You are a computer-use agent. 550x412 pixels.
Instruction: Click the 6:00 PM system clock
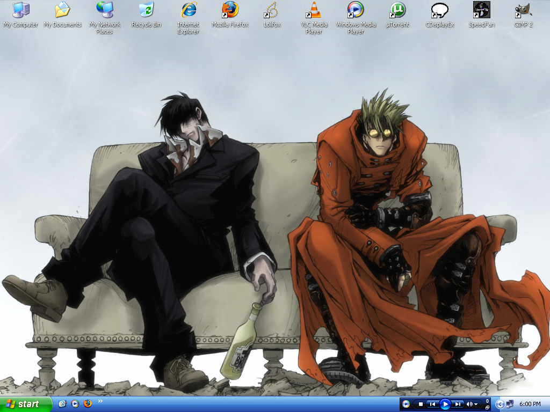pos(530,404)
